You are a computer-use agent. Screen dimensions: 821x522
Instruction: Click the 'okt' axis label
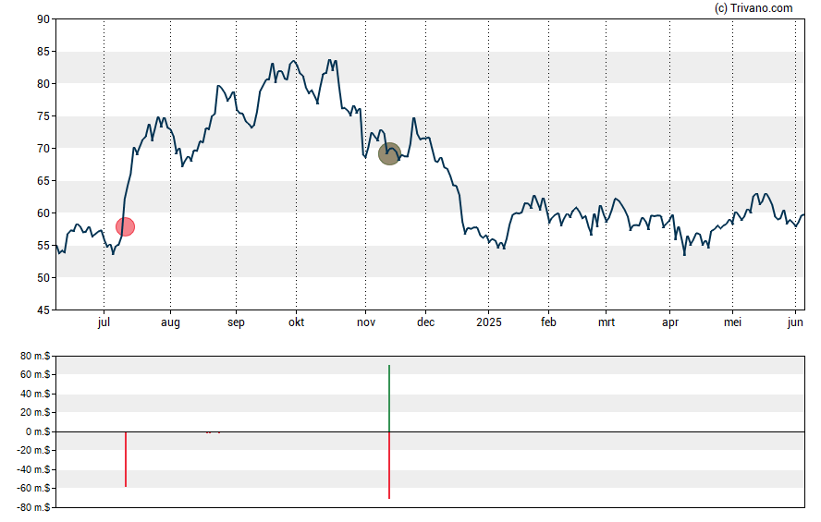coord(297,322)
